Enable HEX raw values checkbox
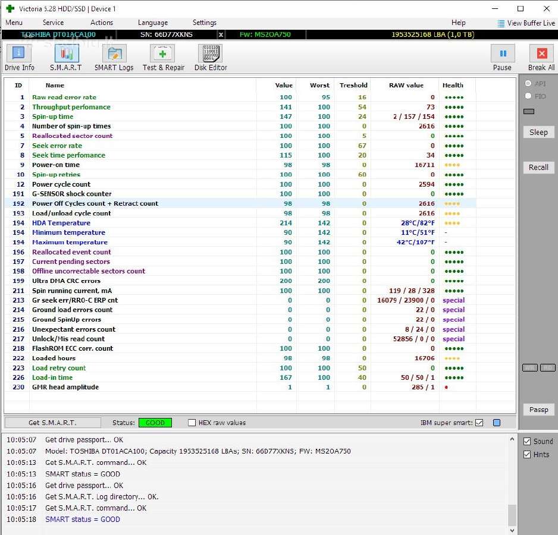 tap(192, 423)
